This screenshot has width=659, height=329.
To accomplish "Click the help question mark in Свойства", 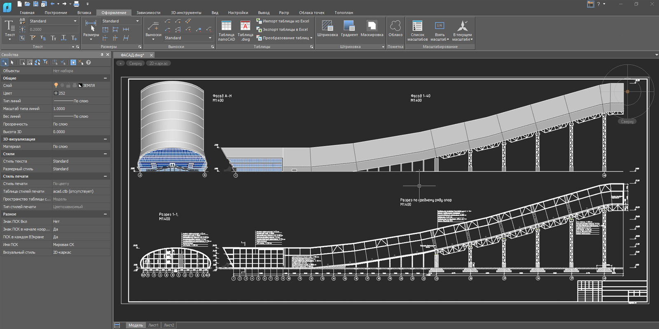I will pos(88,62).
